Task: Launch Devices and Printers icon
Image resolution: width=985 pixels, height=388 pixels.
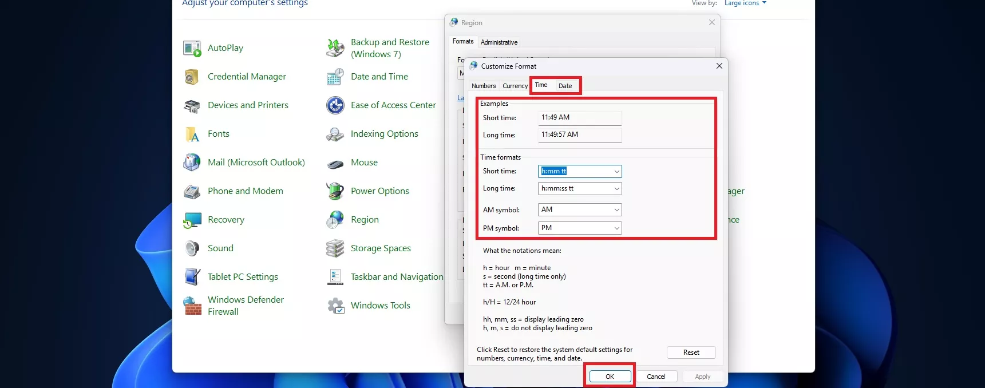Action: 192,106
